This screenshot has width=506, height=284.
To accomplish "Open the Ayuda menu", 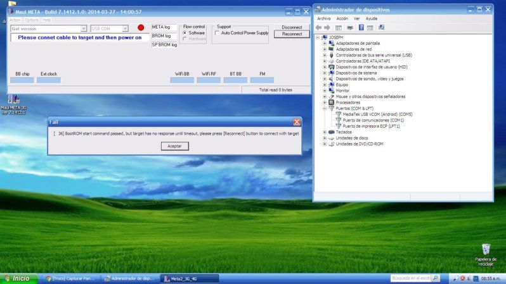I will 371,19.
